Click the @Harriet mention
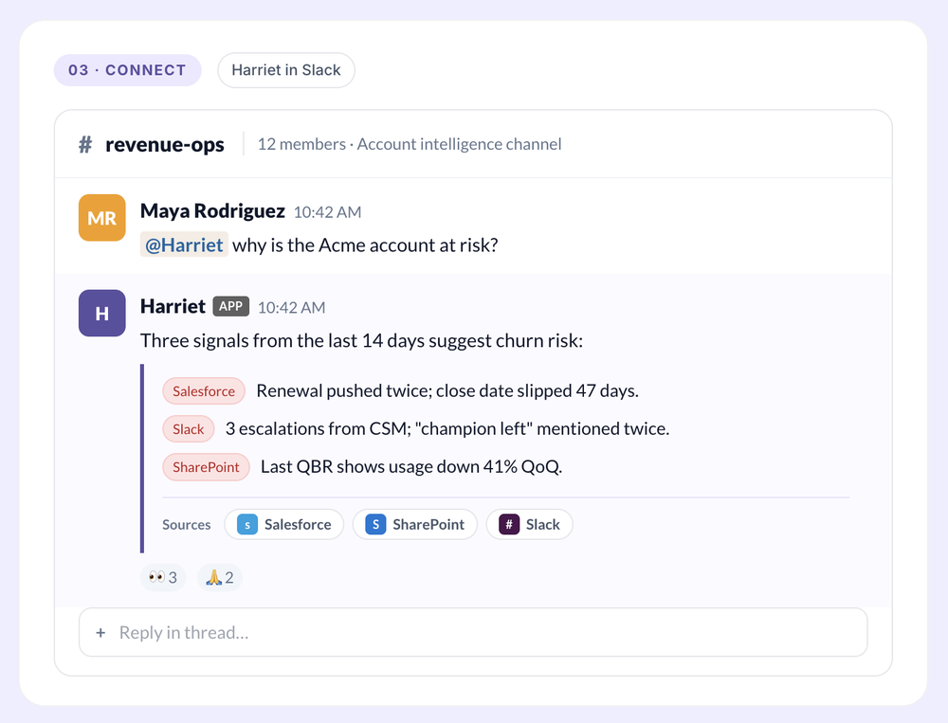This screenshot has height=723, width=948. click(x=185, y=244)
